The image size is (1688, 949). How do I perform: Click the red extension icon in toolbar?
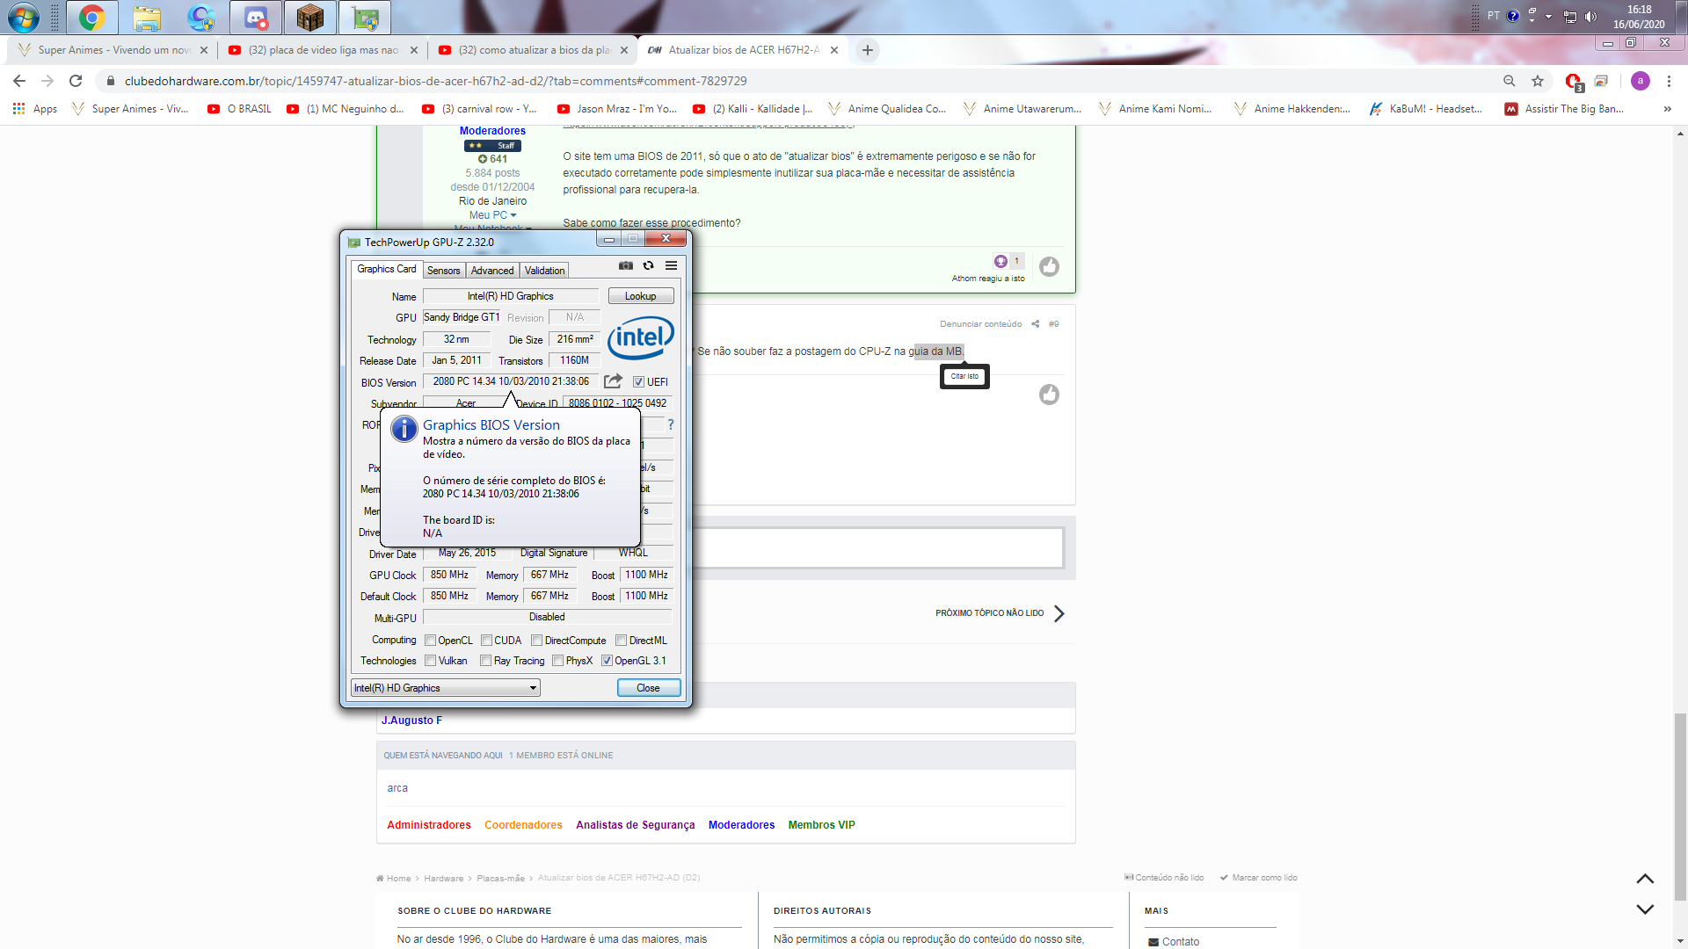(1574, 82)
